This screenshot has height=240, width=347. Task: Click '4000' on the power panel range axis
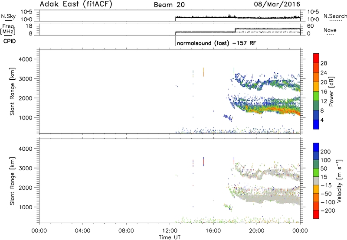[x=26, y=59]
